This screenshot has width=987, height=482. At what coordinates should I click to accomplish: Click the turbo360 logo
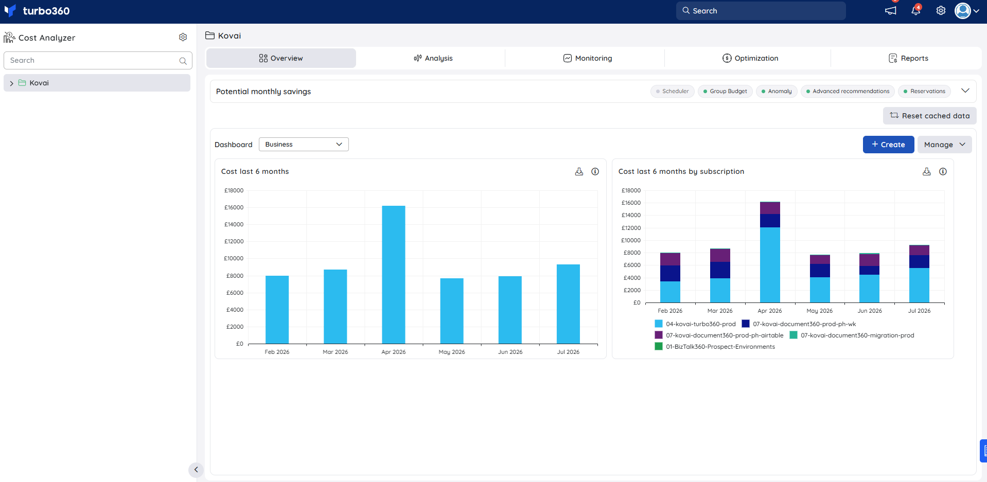[x=37, y=11]
